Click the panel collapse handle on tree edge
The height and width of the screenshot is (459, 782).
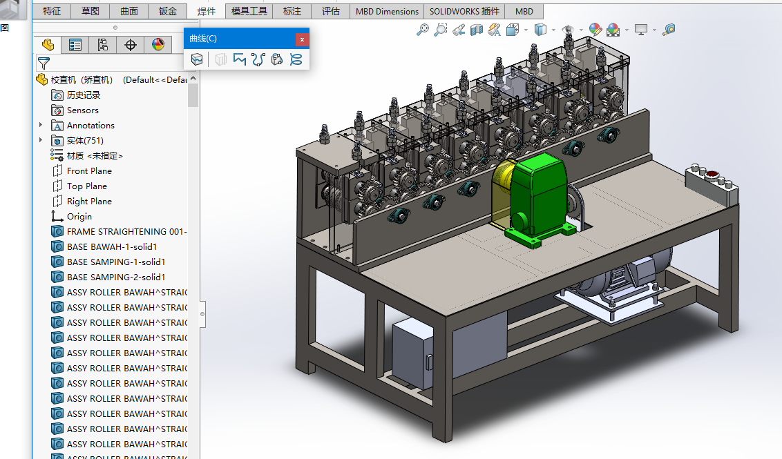click(202, 314)
